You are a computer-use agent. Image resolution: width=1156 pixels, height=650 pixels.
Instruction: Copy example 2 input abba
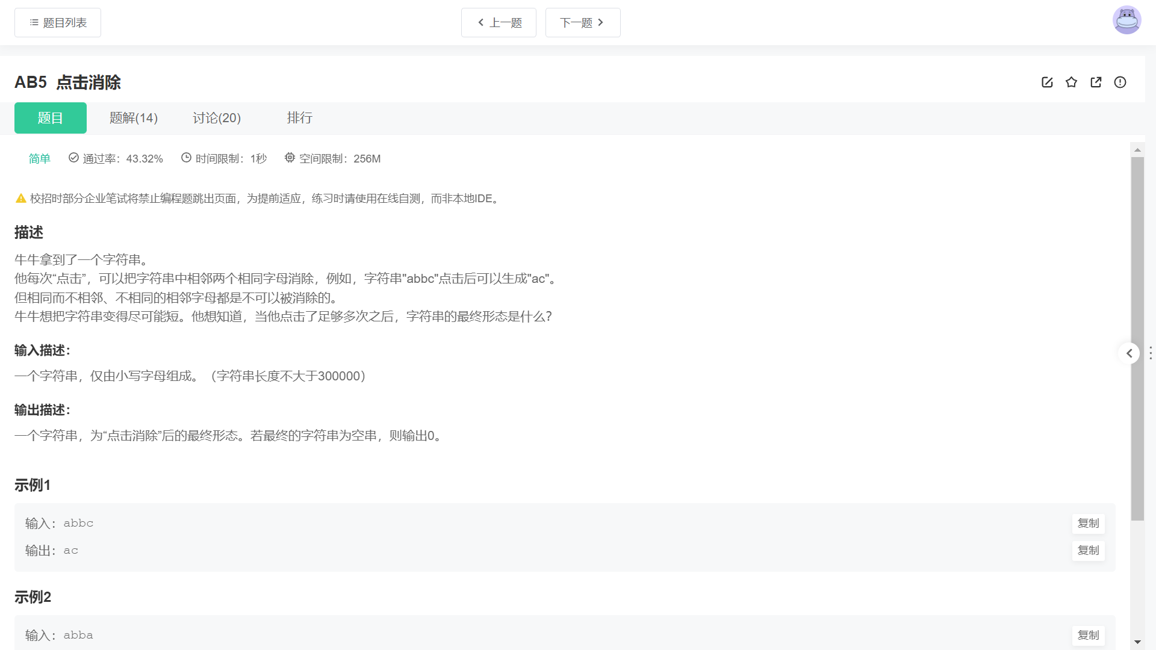(1088, 636)
